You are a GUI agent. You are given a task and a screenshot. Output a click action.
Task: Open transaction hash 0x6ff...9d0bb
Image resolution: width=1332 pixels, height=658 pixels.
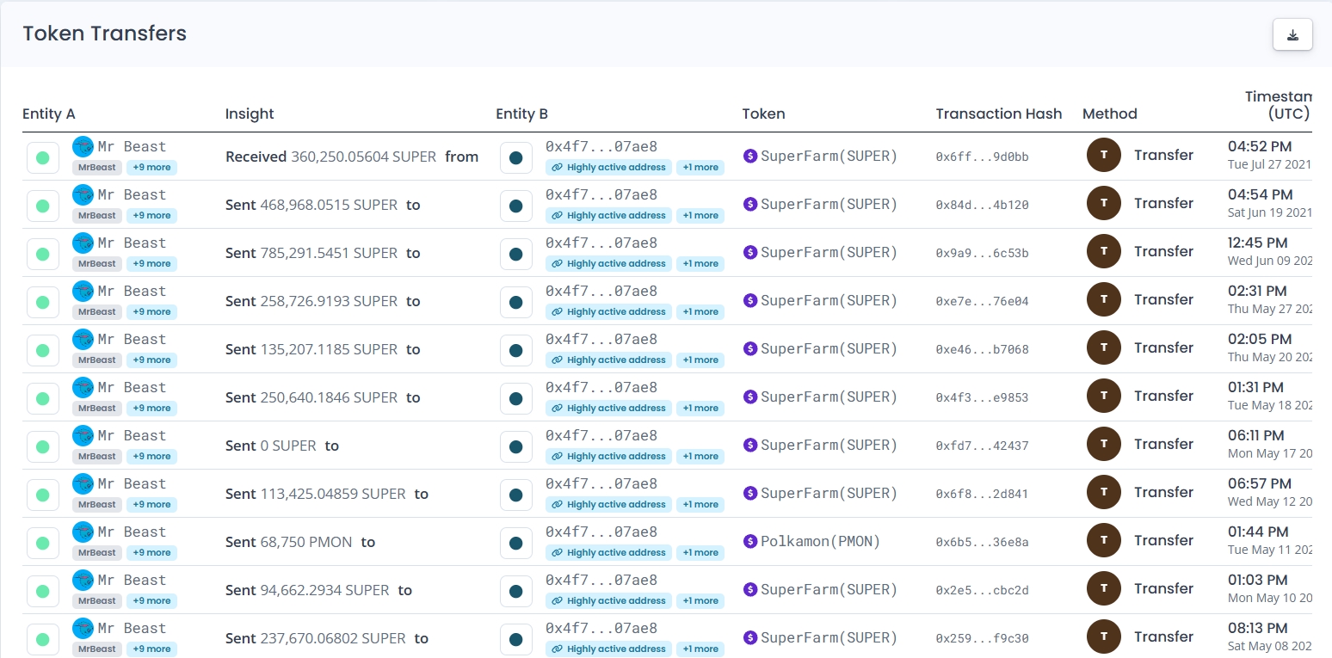982,157
